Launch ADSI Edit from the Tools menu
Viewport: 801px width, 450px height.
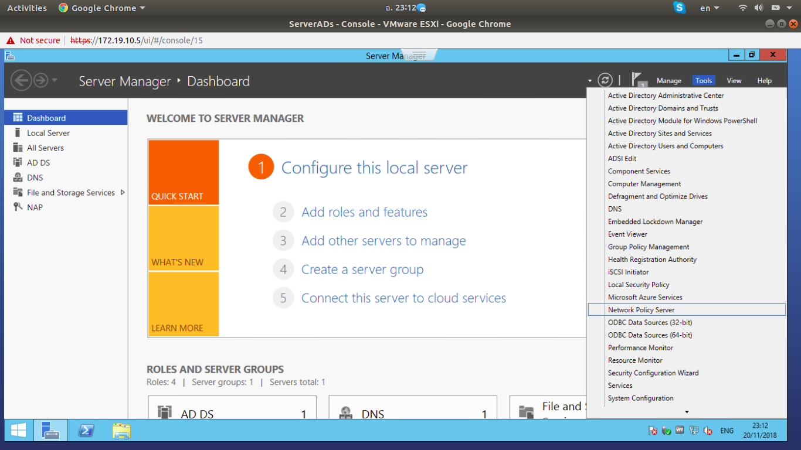click(x=687, y=158)
